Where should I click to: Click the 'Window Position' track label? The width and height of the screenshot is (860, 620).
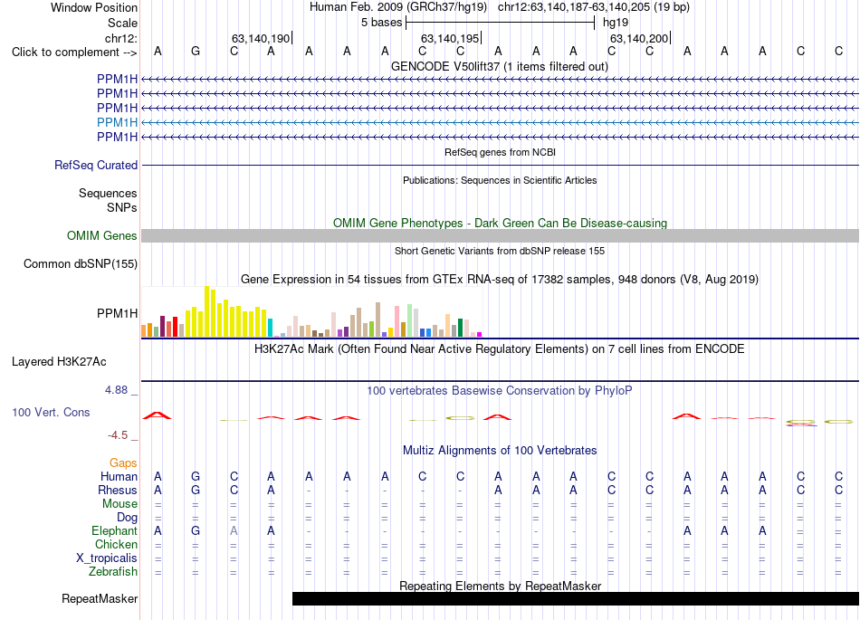tap(94, 7)
